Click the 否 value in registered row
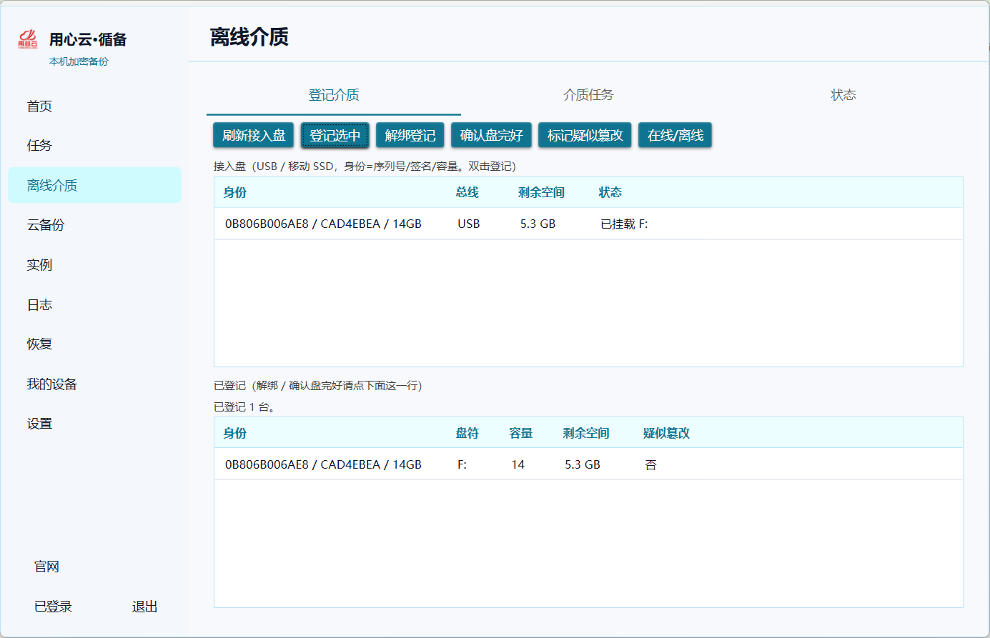 (650, 464)
